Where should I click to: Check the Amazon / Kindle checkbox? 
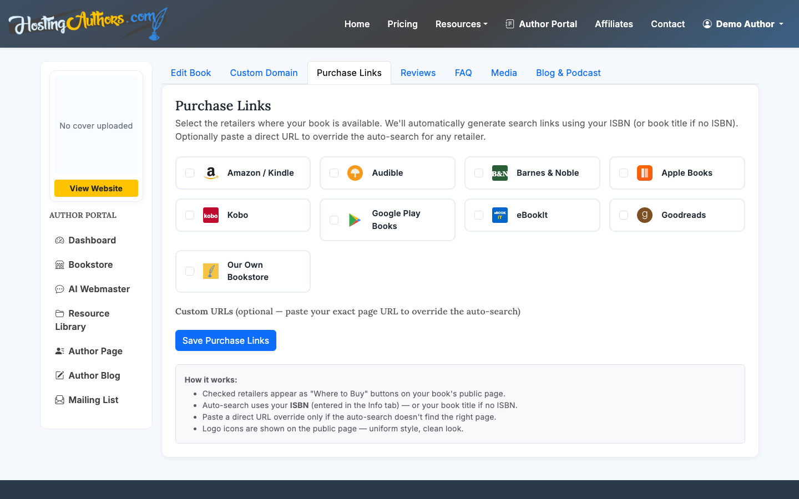click(x=190, y=173)
